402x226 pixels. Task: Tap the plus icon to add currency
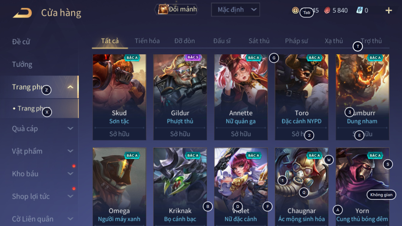[389, 10]
